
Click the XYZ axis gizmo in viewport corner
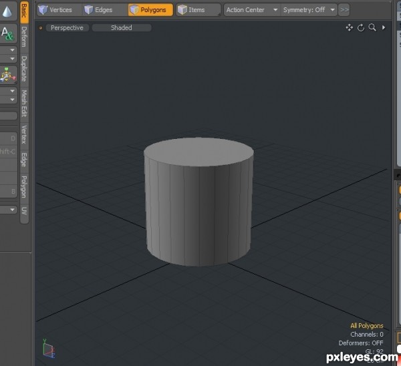[48, 349]
